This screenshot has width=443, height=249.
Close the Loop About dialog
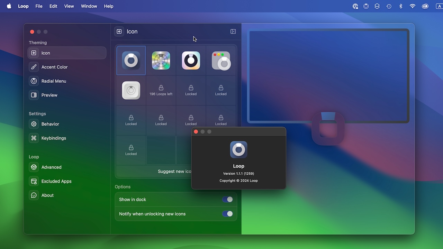[x=196, y=131]
